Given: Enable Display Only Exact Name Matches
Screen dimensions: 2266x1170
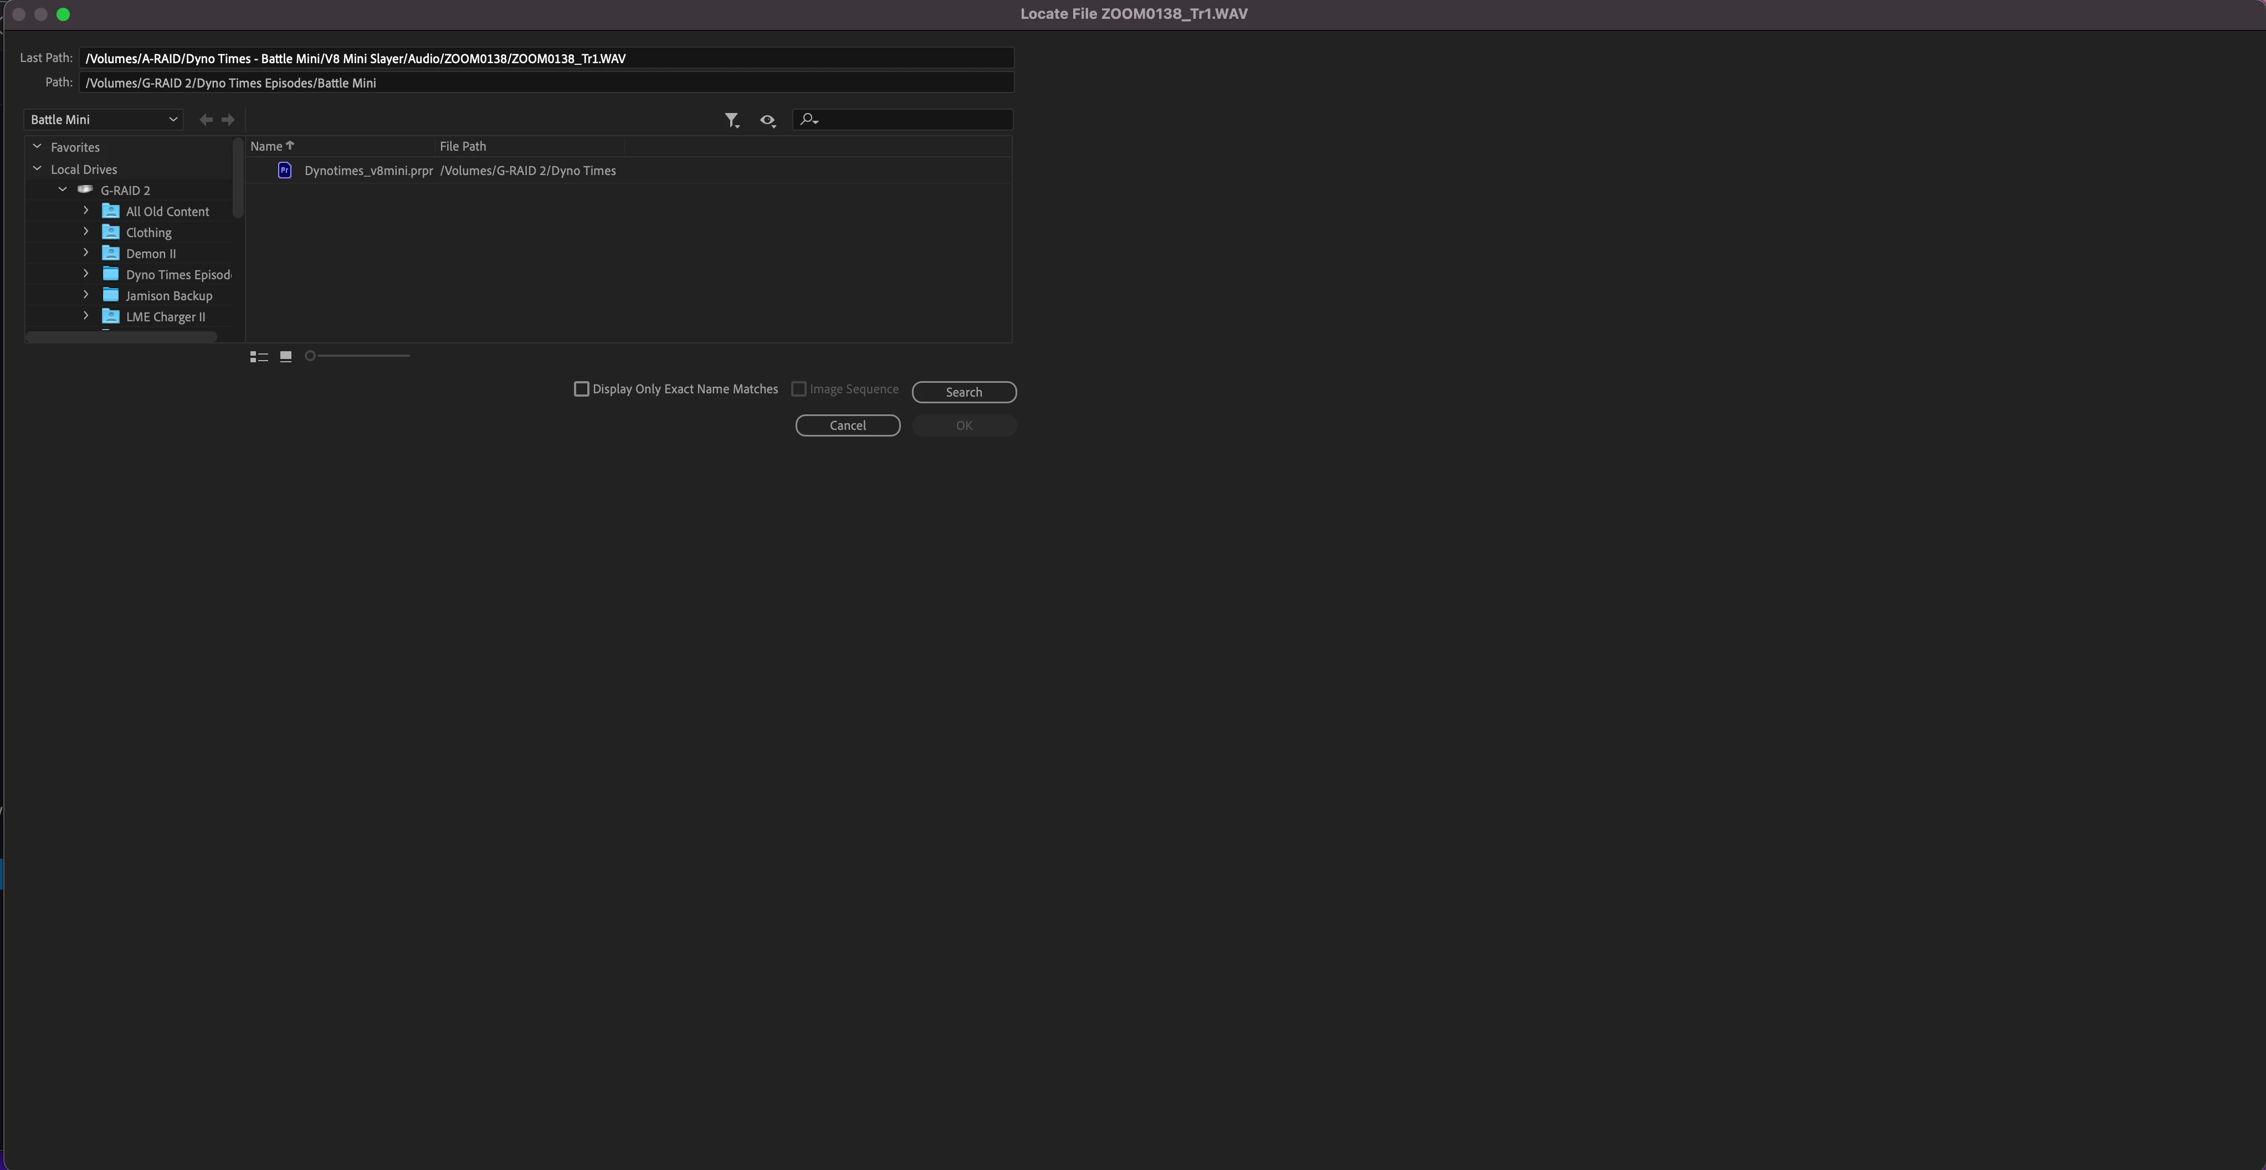Looking at the screenshot, I should point(581,389).
